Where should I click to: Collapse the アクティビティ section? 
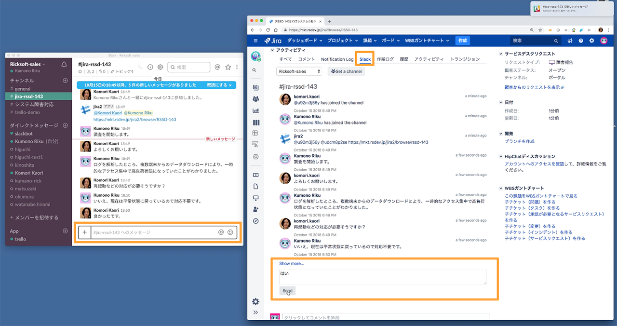(x=273, y=50)
